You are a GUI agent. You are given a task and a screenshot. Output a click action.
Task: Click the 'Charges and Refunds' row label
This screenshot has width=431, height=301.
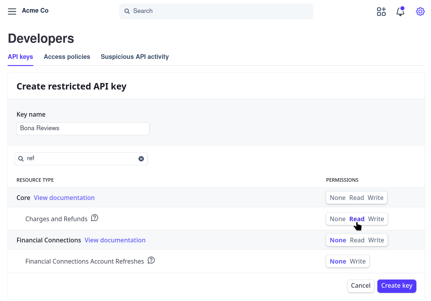pos(56,219)
